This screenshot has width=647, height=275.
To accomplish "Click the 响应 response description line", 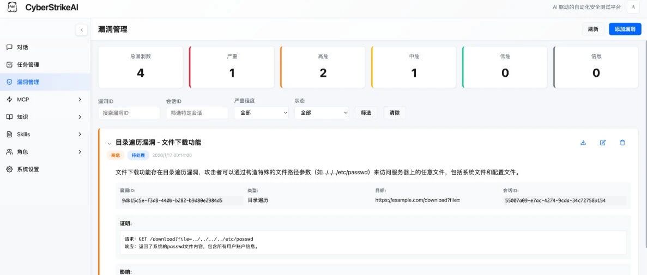I will click(x=191, y=247).
